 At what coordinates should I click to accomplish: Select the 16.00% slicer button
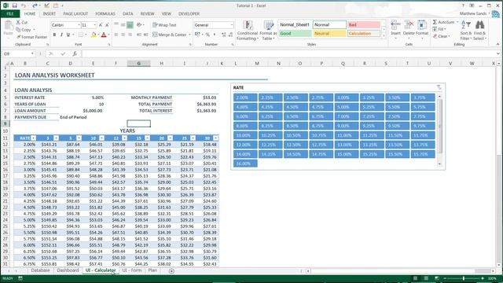tap(245, 164)
